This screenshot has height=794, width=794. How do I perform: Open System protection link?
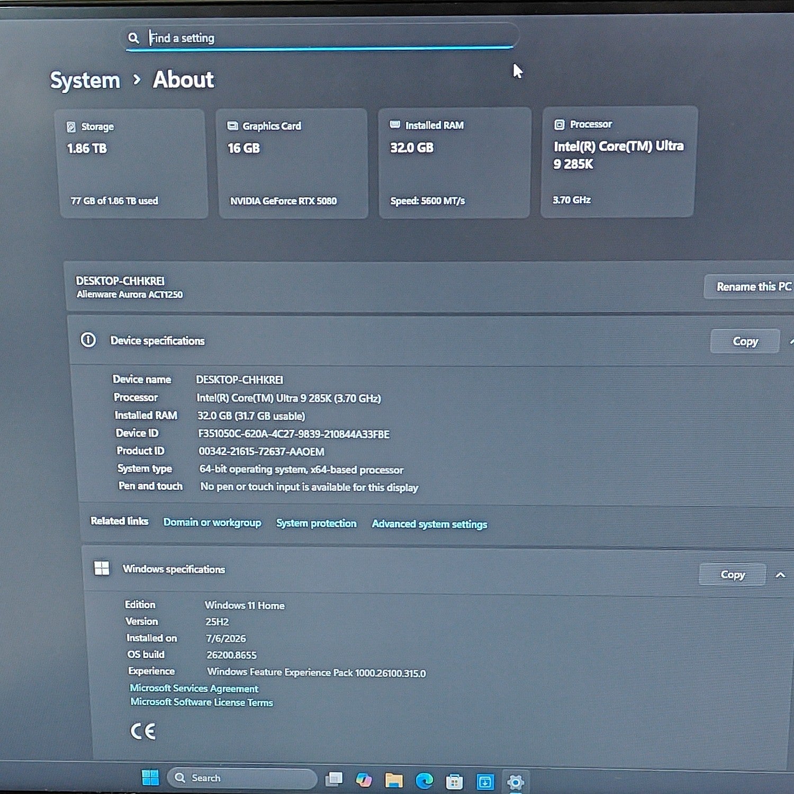pos(316,524)
